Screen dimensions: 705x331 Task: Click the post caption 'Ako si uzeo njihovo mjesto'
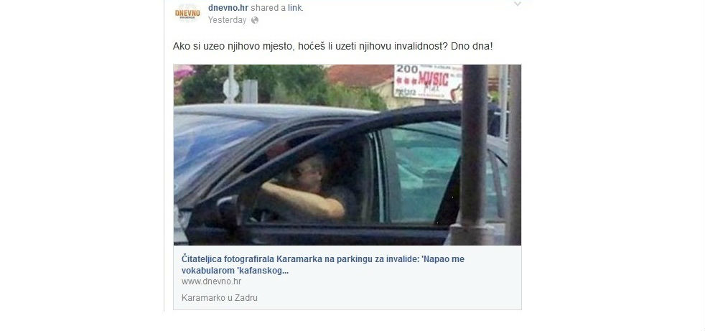pos(233,46)
